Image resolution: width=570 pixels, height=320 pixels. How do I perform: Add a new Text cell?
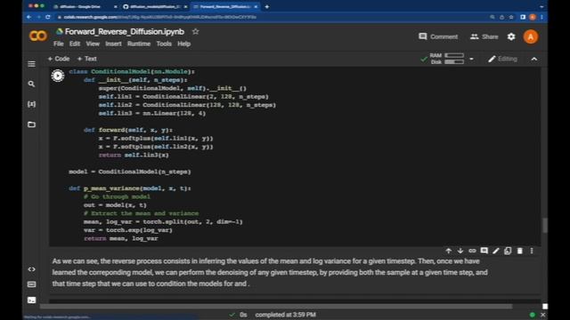point(87,59)
